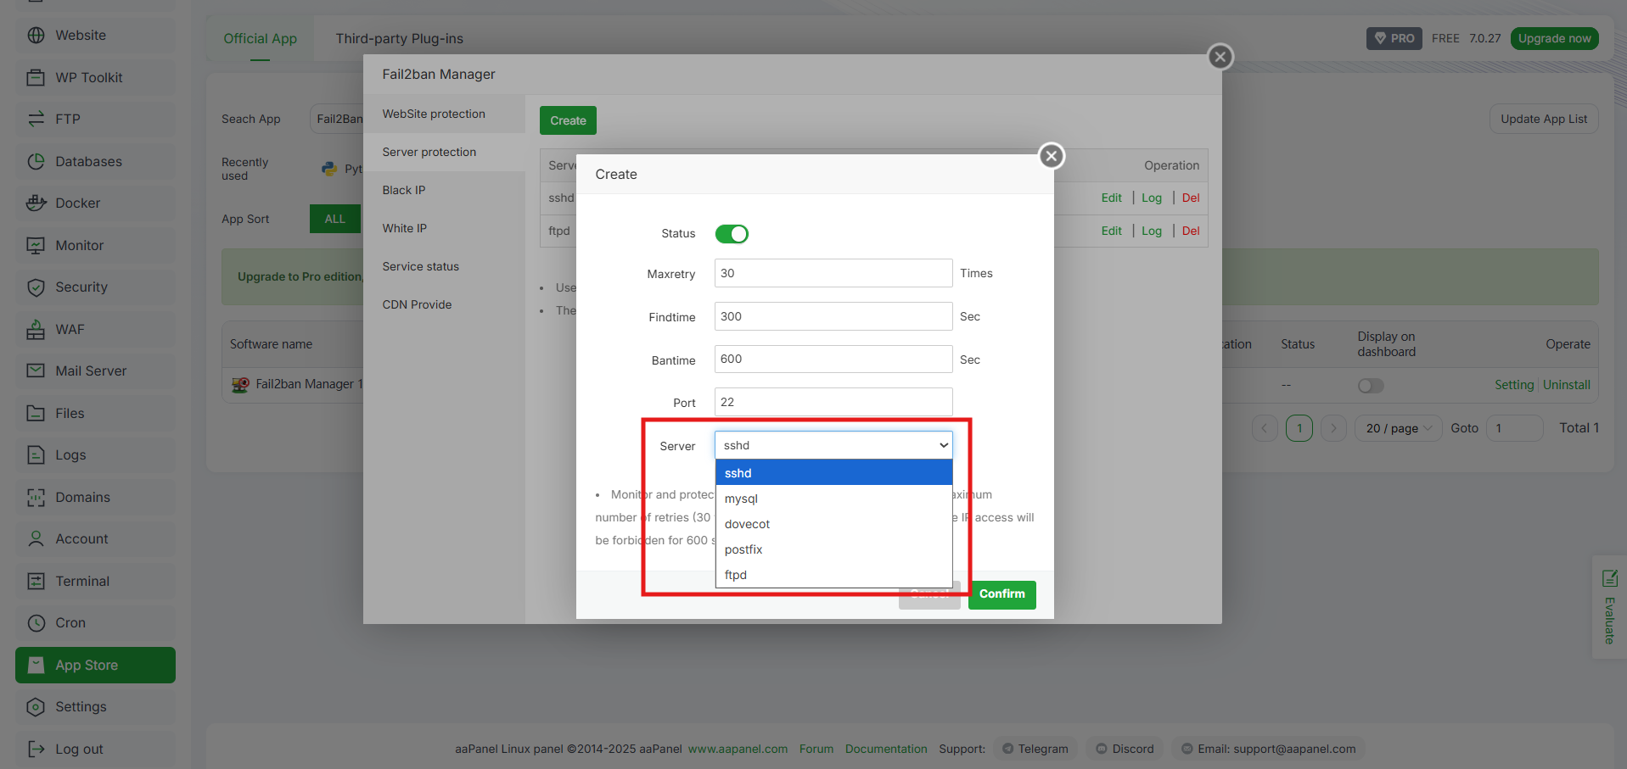Image resolution: width=1627 pixels, height=769 pixels.
Task: Select postfix from Server list
Action: [x=833, y=549]
